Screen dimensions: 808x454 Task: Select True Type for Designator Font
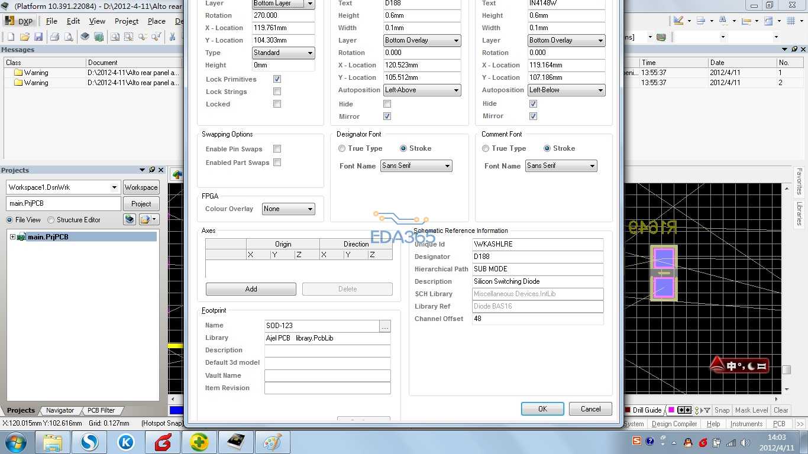[x=342, y=148]
